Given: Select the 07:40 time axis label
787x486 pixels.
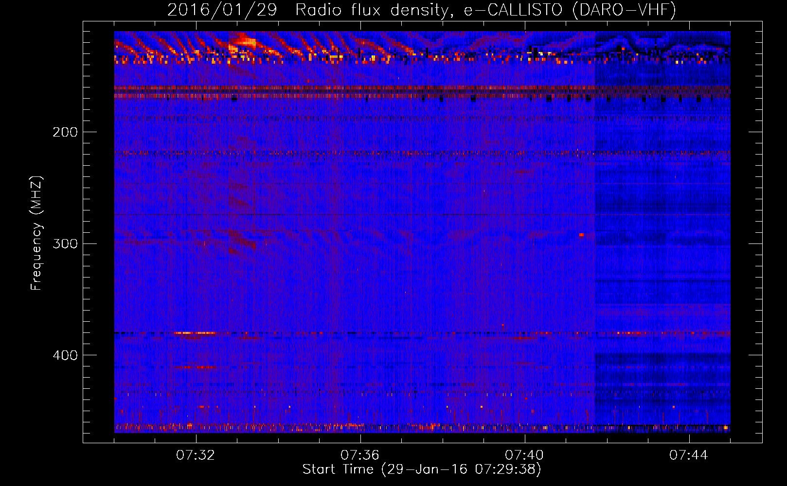Looking at the screenshot, I should [x=524, y=455].
